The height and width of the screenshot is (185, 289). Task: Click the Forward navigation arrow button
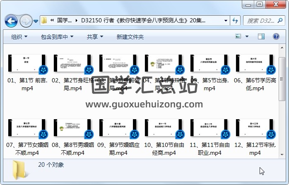point(25,20)
